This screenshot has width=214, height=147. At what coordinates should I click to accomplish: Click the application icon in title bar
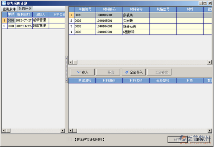point(3,3)
